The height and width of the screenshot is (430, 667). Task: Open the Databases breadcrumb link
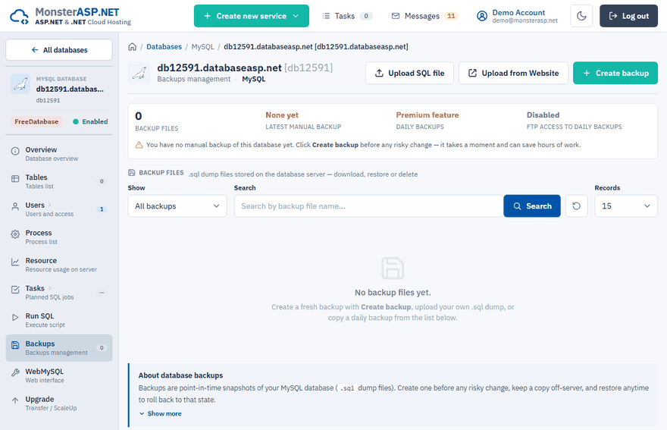coord(164,46)
